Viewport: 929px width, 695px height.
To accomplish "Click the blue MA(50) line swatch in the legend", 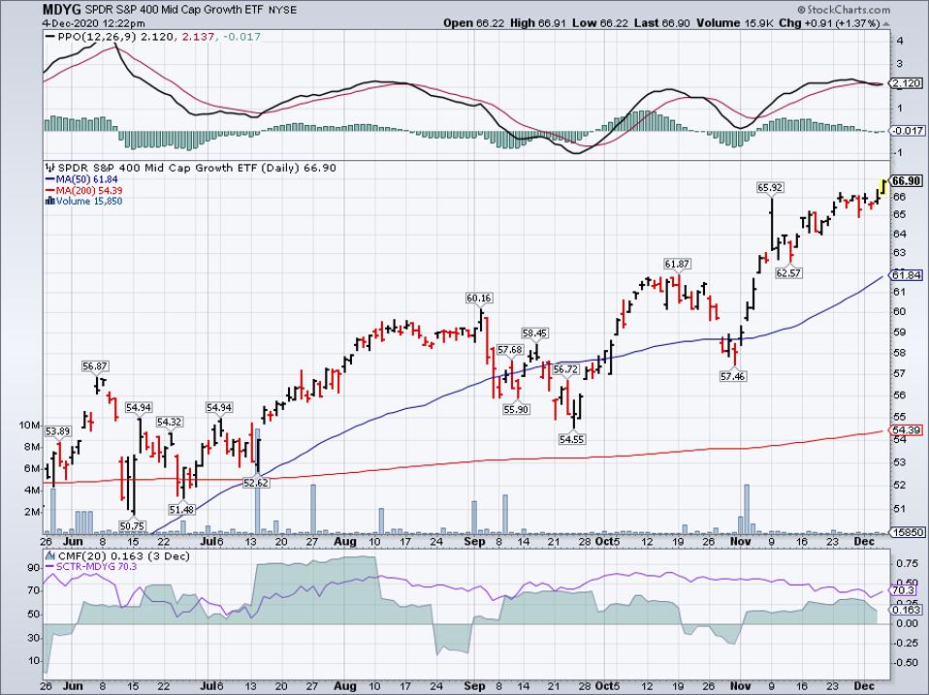I will (49, 179).
